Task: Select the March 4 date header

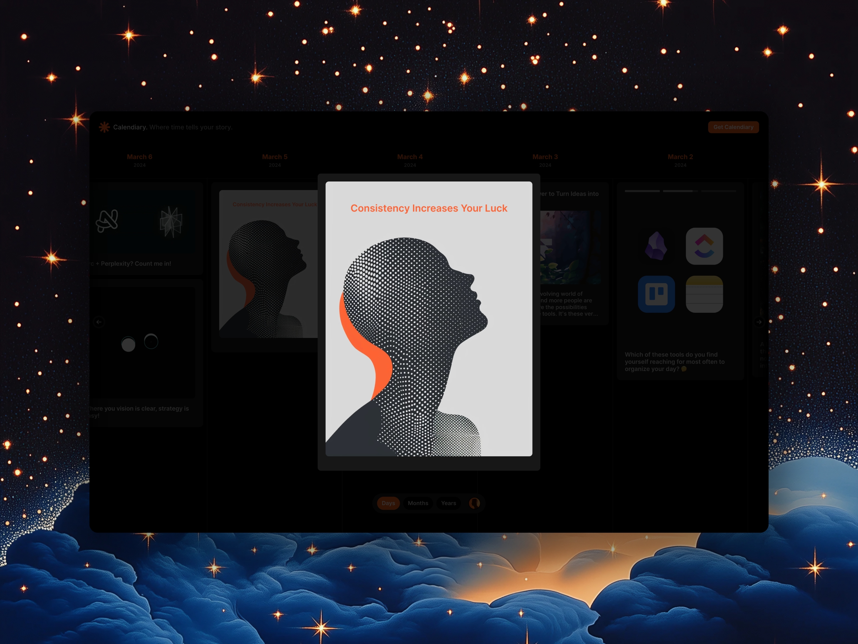Action: 410,156
